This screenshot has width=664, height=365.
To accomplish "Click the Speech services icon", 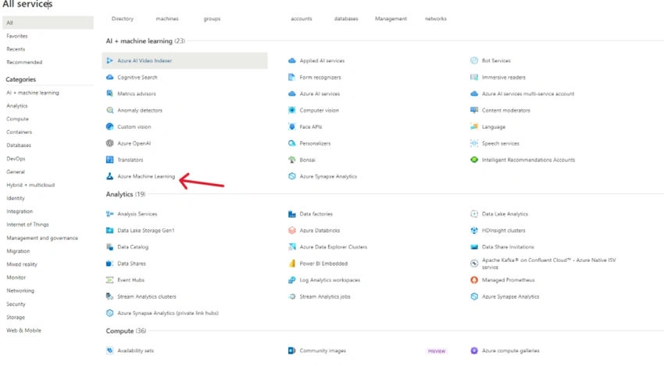I will [474, 143].
